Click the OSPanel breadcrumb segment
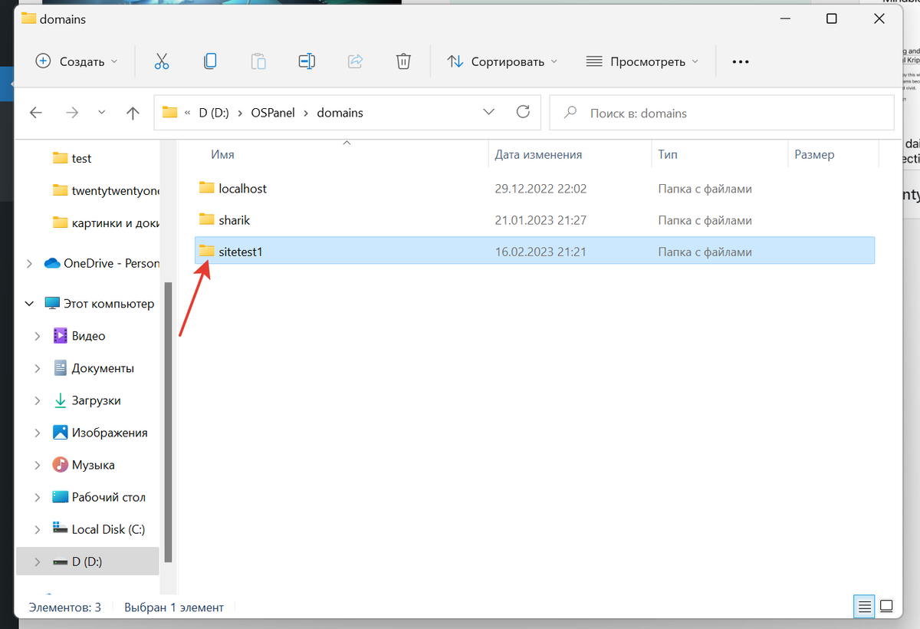 pos(273,113)
